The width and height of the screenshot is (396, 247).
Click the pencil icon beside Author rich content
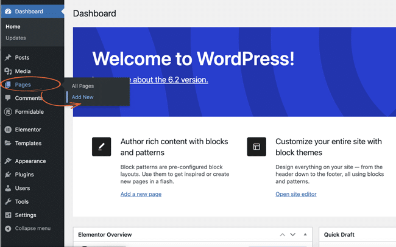click(x=101, y=147)
